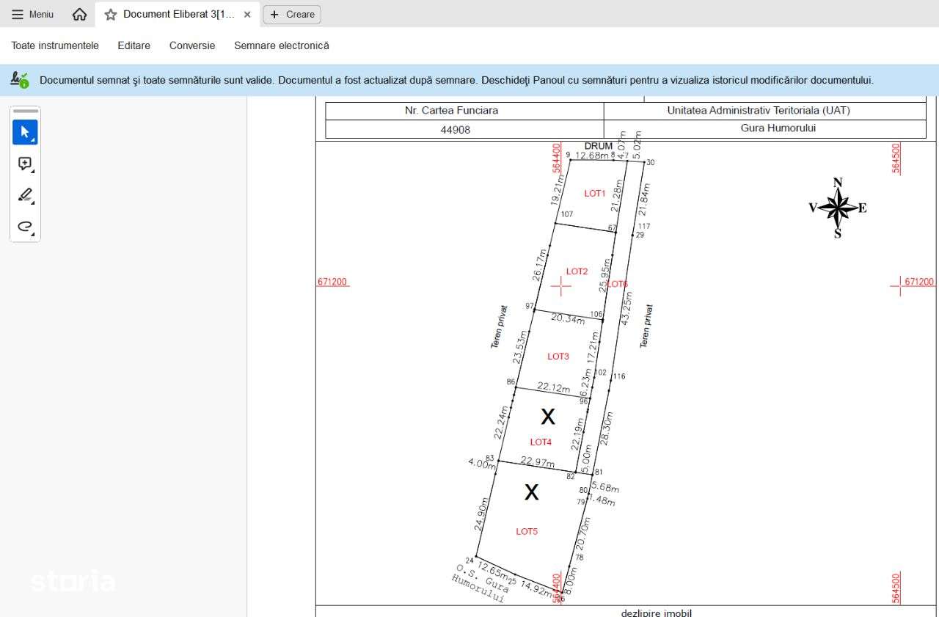Open Toate instrumentele panel
This screenshot has height=617, width=939.
[x=55, y=45]
